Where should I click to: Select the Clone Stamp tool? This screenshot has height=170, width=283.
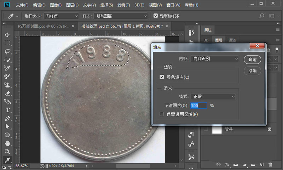7,85
